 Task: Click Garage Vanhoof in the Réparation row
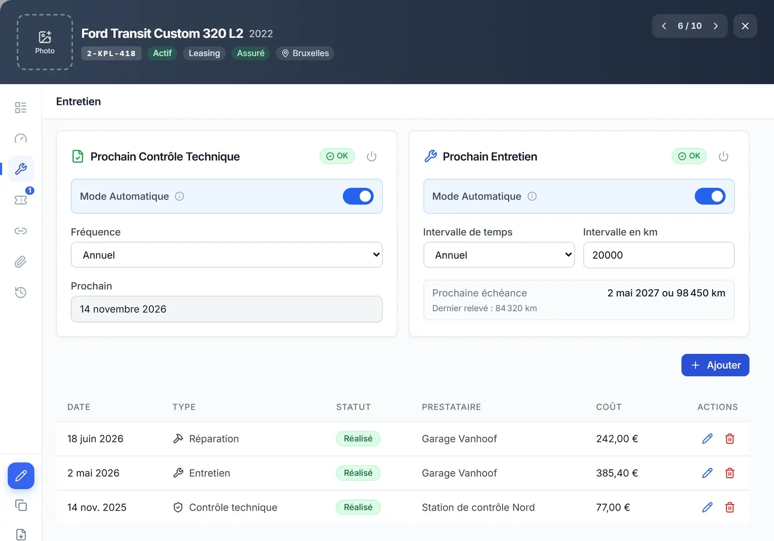[459, 439]
